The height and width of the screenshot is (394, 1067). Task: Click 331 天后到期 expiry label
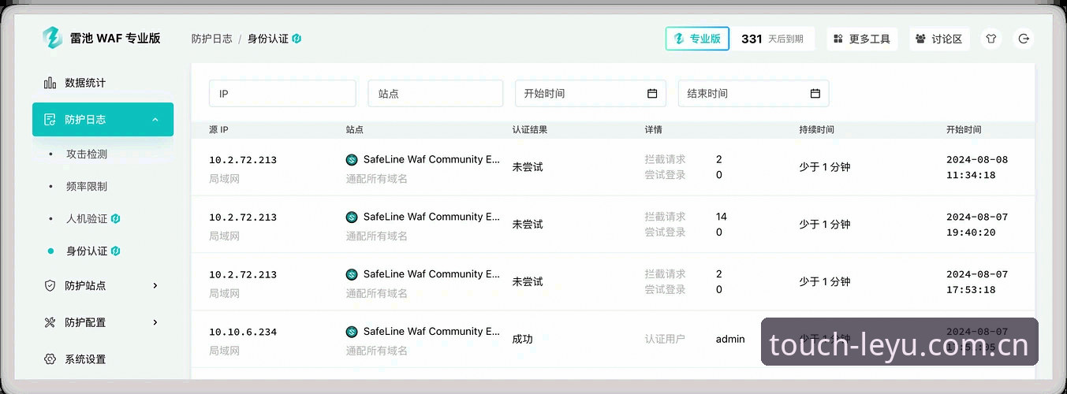tap(772, 39)
